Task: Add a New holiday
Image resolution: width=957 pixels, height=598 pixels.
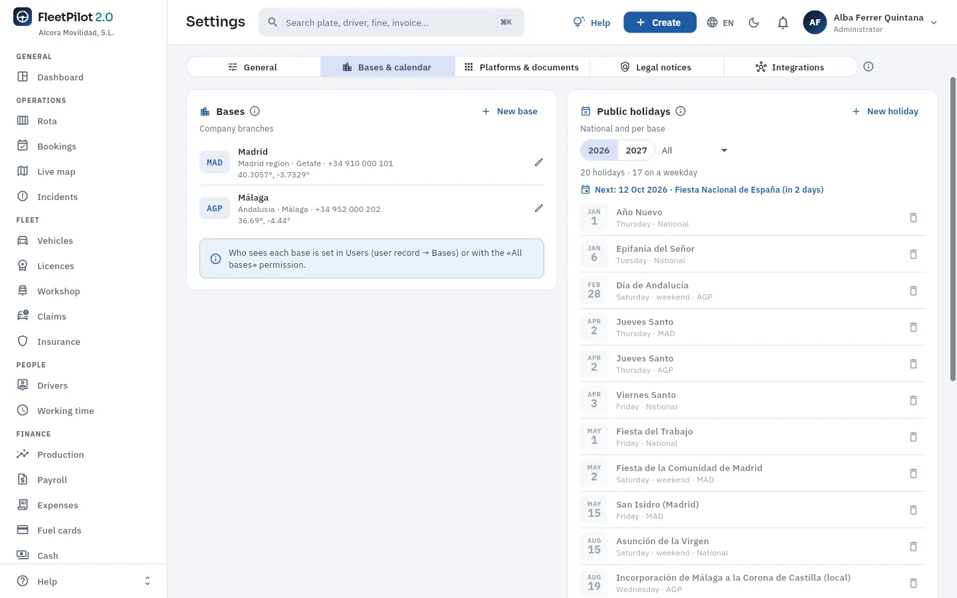Action: (x=885, y=112)
